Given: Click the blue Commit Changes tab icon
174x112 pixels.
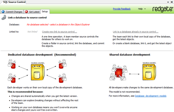Looking at the screenshot, I should tap(3, 12).
